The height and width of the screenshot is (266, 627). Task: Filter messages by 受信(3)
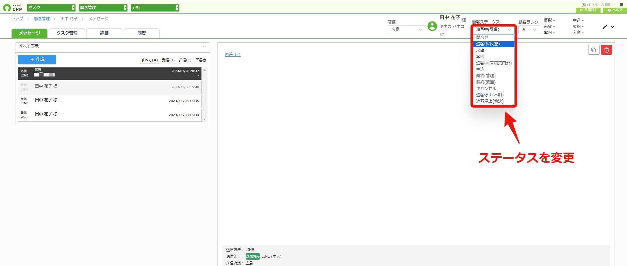pos(168,60)
